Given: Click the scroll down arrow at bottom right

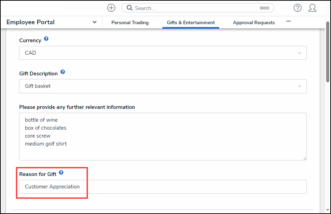Looking at the screenshot, I should [x=328, y=210].
